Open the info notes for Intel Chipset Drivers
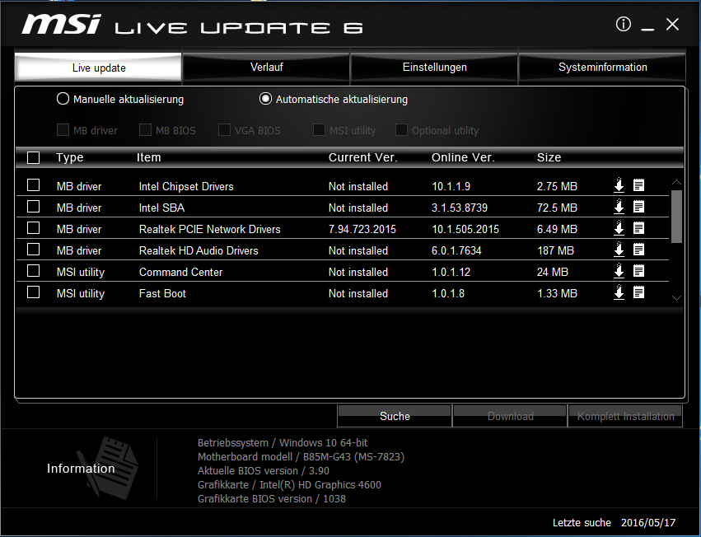This screenshot has width=701, height=537. click(x=639, y=185)
